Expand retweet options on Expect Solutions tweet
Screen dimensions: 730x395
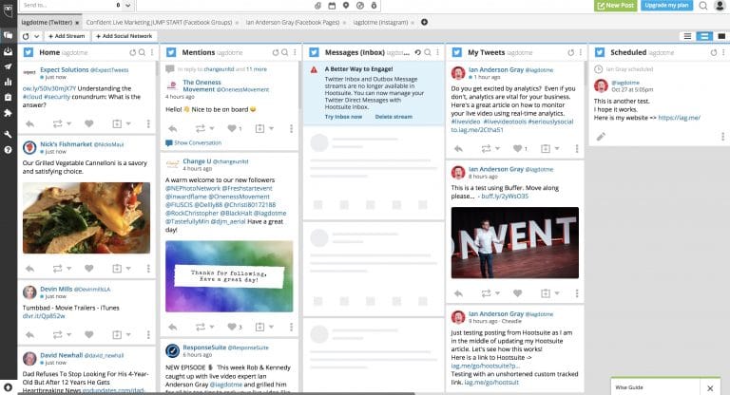point(68,123)
